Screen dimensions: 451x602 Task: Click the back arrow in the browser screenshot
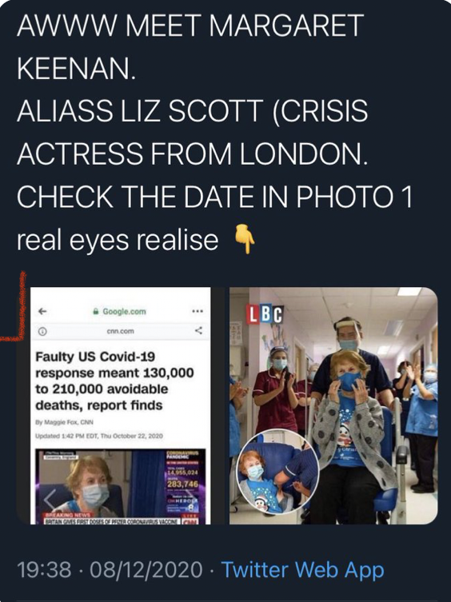pos(42,311)
